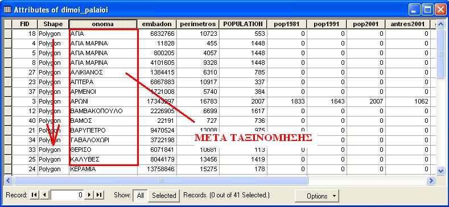
Task: Select the POPULATION column header
Action: tap(243, 24)
